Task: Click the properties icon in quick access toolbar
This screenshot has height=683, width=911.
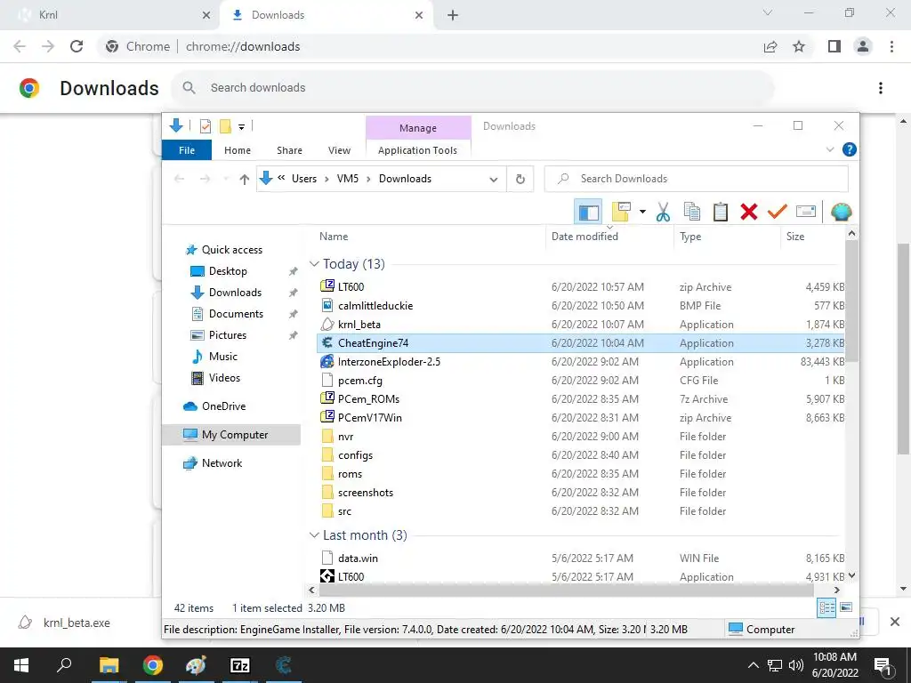Action: tap(206, 126)
